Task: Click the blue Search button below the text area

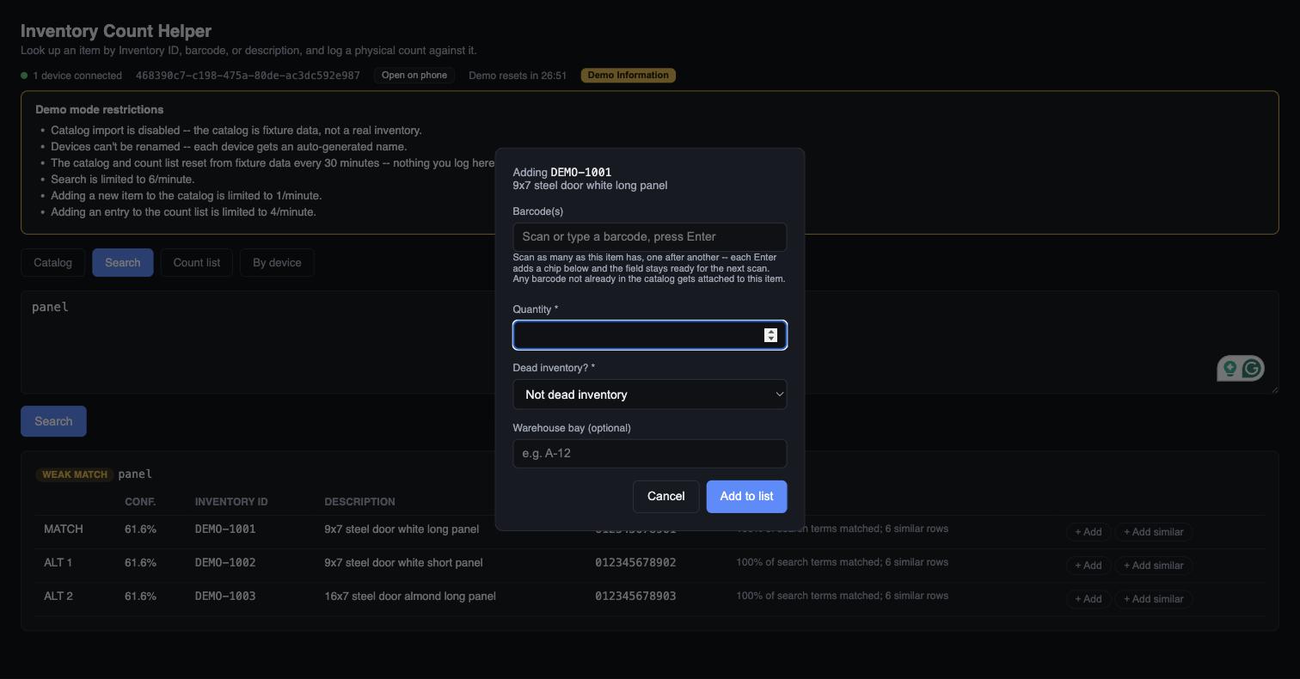Action: pos(53,421)
